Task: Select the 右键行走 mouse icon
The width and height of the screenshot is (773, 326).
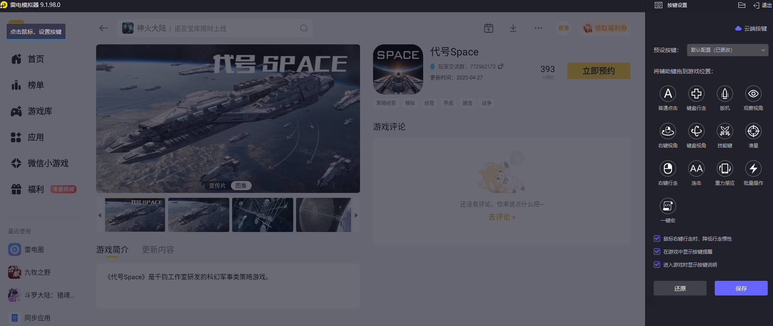Action: click(x=668, y=168)
